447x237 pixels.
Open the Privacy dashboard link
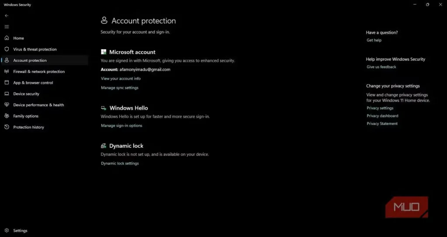(x=382, y=116)
